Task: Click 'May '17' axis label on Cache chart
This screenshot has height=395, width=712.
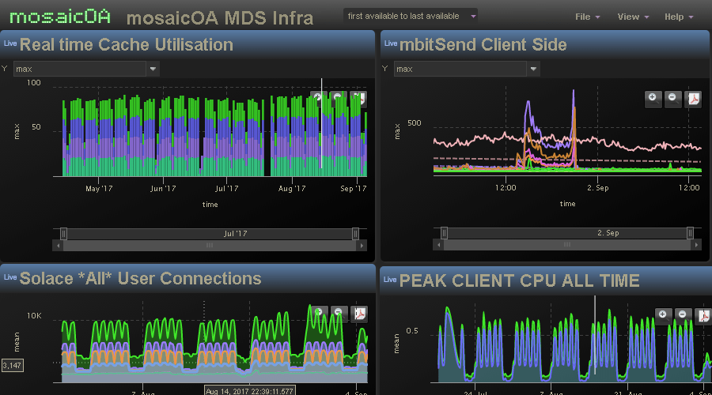Action: point(99,188)
